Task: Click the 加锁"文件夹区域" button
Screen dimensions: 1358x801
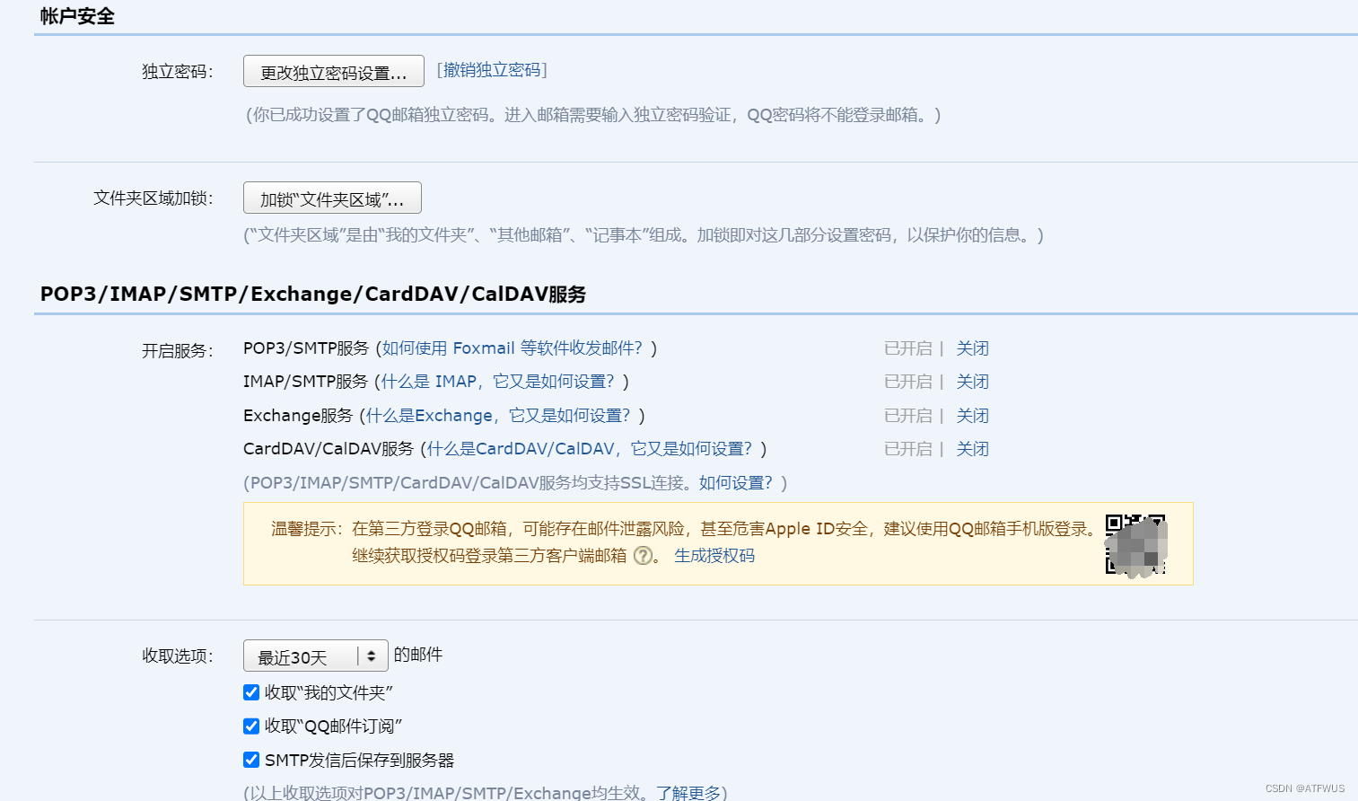Action: click(x=332, y=198)
